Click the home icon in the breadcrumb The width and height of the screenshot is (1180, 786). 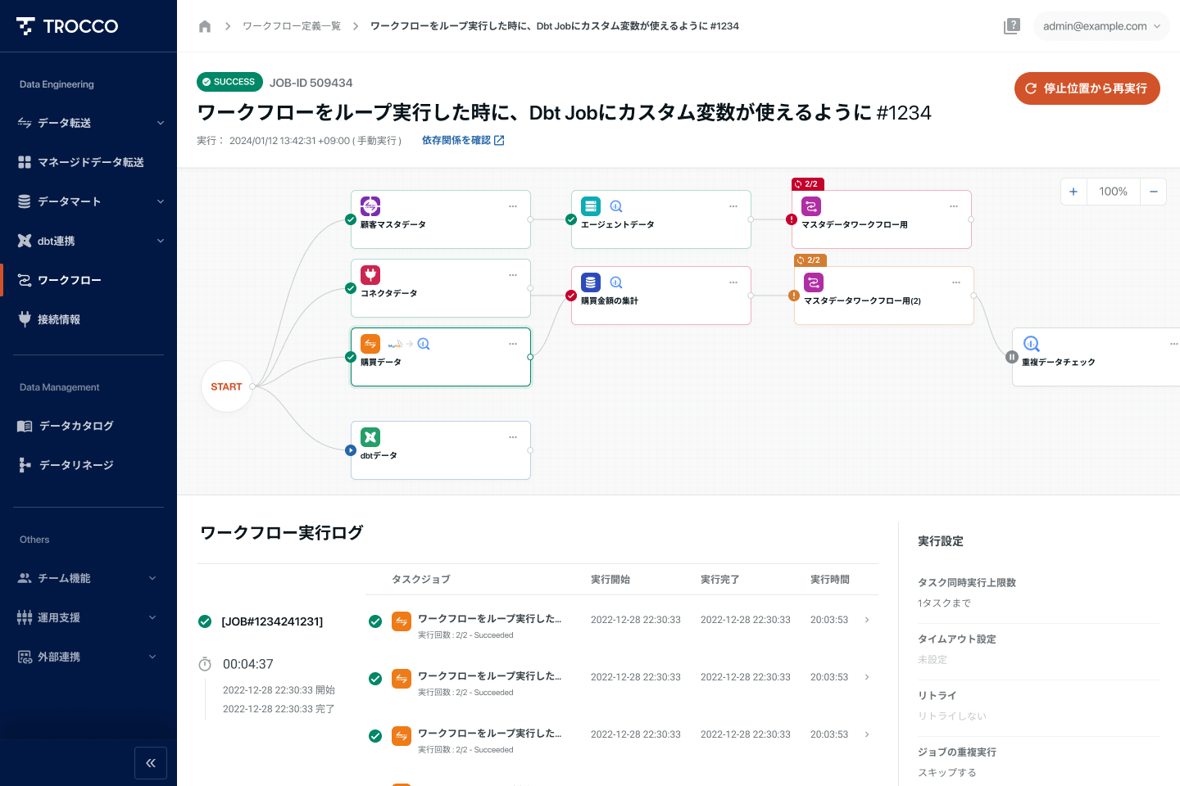pos(204,25)
